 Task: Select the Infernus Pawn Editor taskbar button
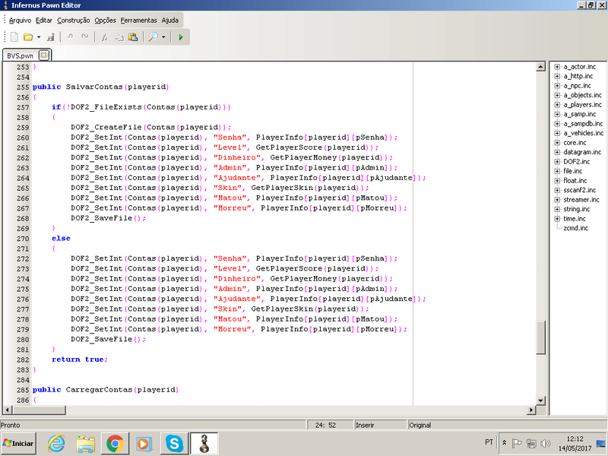[204, 443]
